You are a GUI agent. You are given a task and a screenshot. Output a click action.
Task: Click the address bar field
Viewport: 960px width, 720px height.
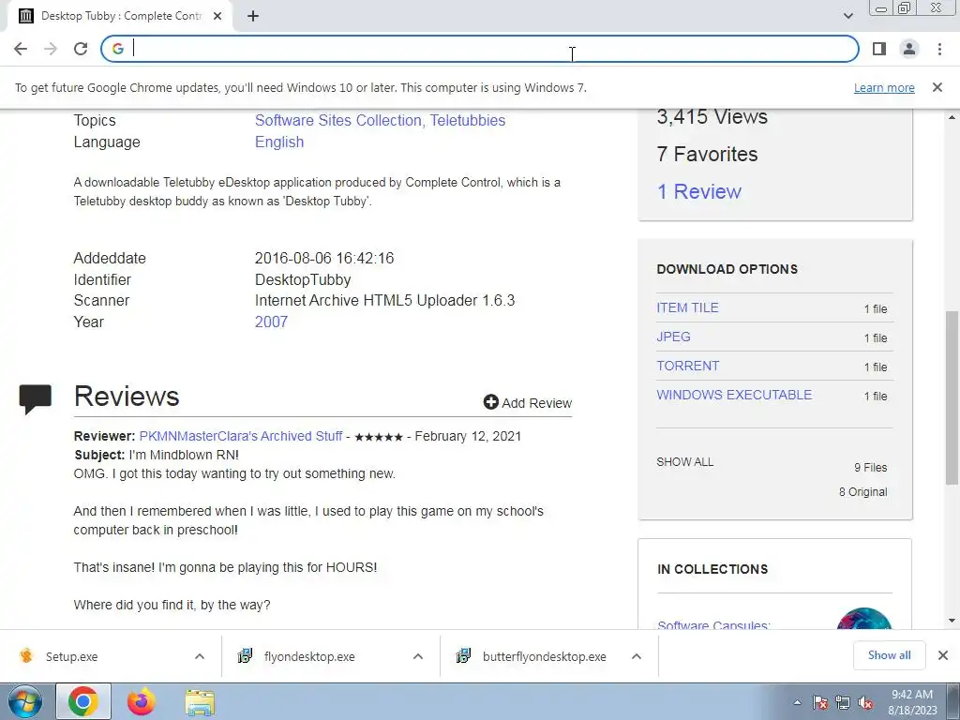click(479, 49)
